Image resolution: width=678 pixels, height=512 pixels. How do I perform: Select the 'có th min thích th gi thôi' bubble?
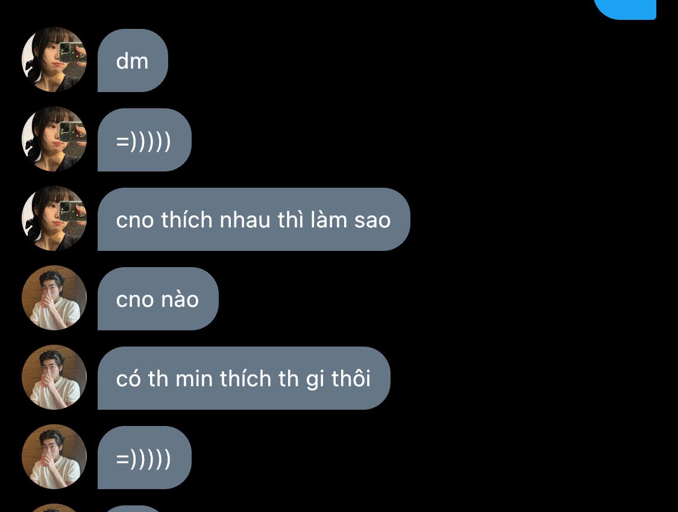click(x=244, y=378)
